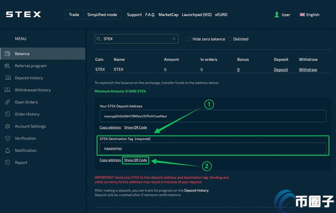Open Launchpad (IEO) page
336x213 pixels.
coord(197,15)
